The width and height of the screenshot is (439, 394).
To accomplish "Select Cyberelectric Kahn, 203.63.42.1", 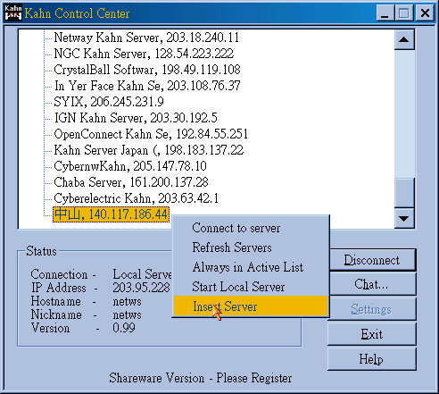I will tap(136, 198).
